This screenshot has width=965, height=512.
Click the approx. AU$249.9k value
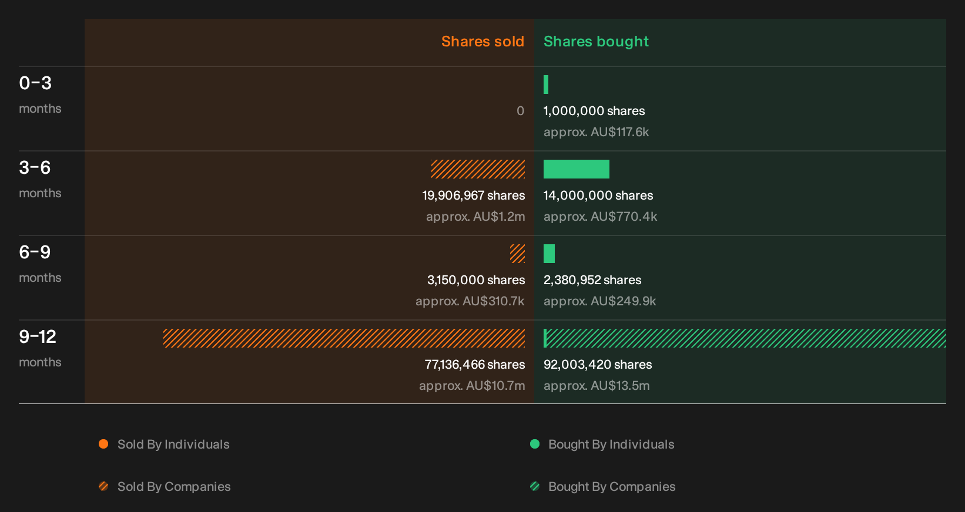(599, 301)
